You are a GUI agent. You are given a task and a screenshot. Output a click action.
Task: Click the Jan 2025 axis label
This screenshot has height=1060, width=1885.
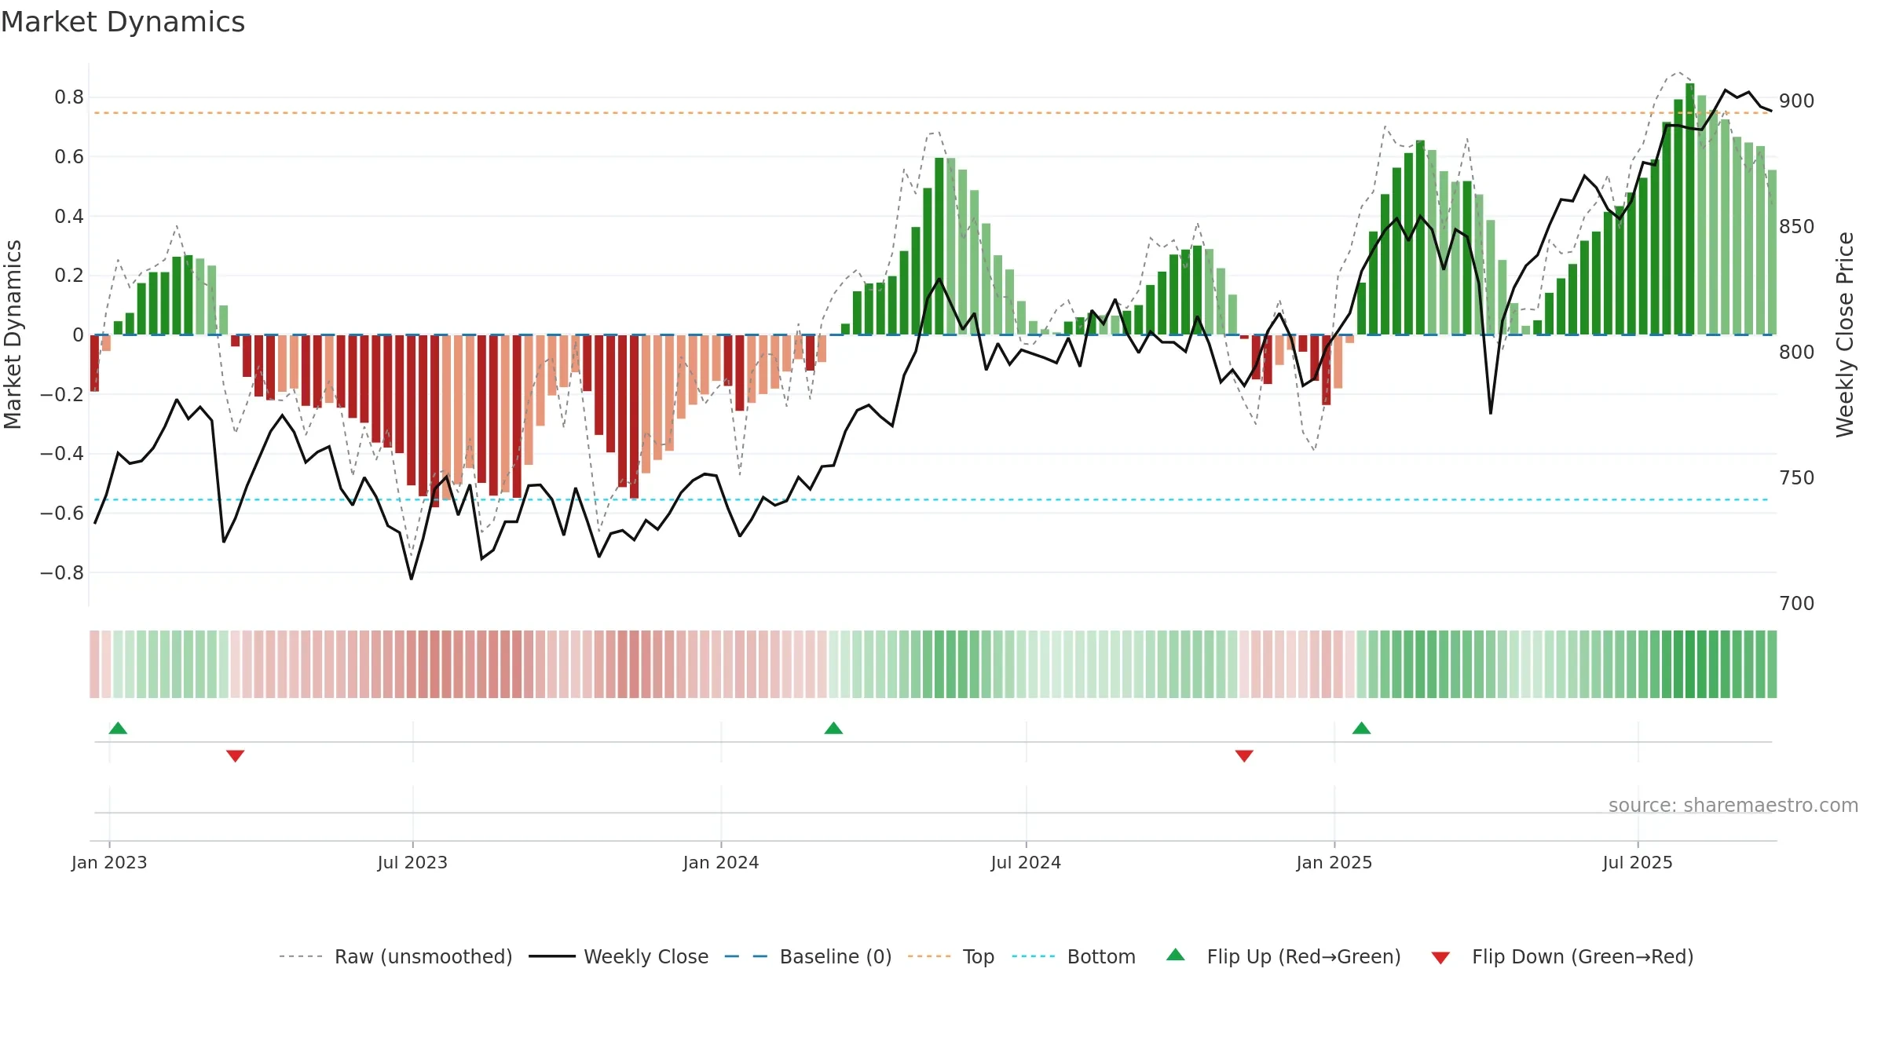[1334, 862]
